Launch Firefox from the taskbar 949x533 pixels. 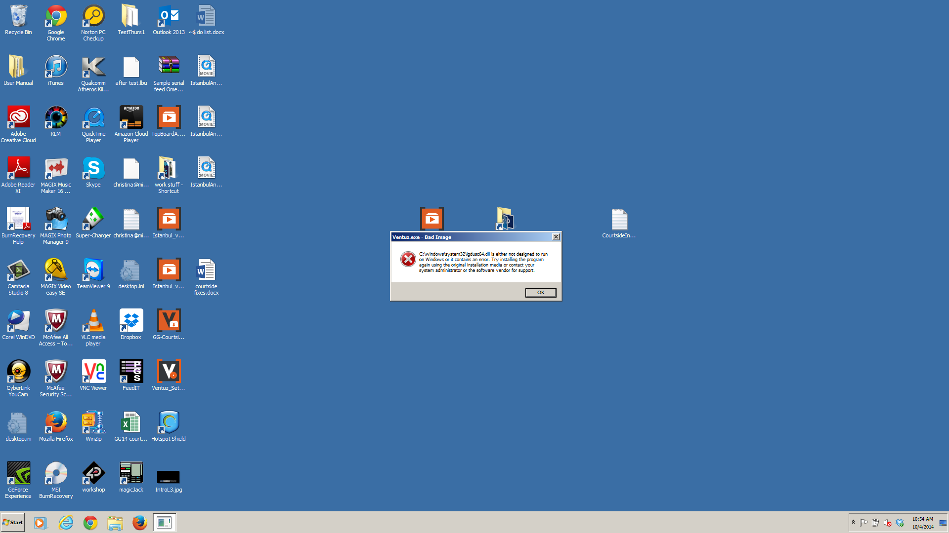coord(140,522)
